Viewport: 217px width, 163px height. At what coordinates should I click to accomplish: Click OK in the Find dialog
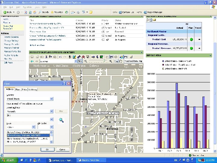[48, 149]
